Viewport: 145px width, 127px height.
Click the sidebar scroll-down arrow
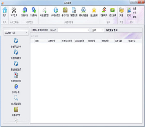pos(16,122)
